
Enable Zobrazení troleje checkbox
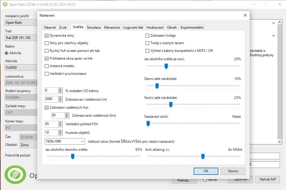point(147,36)
